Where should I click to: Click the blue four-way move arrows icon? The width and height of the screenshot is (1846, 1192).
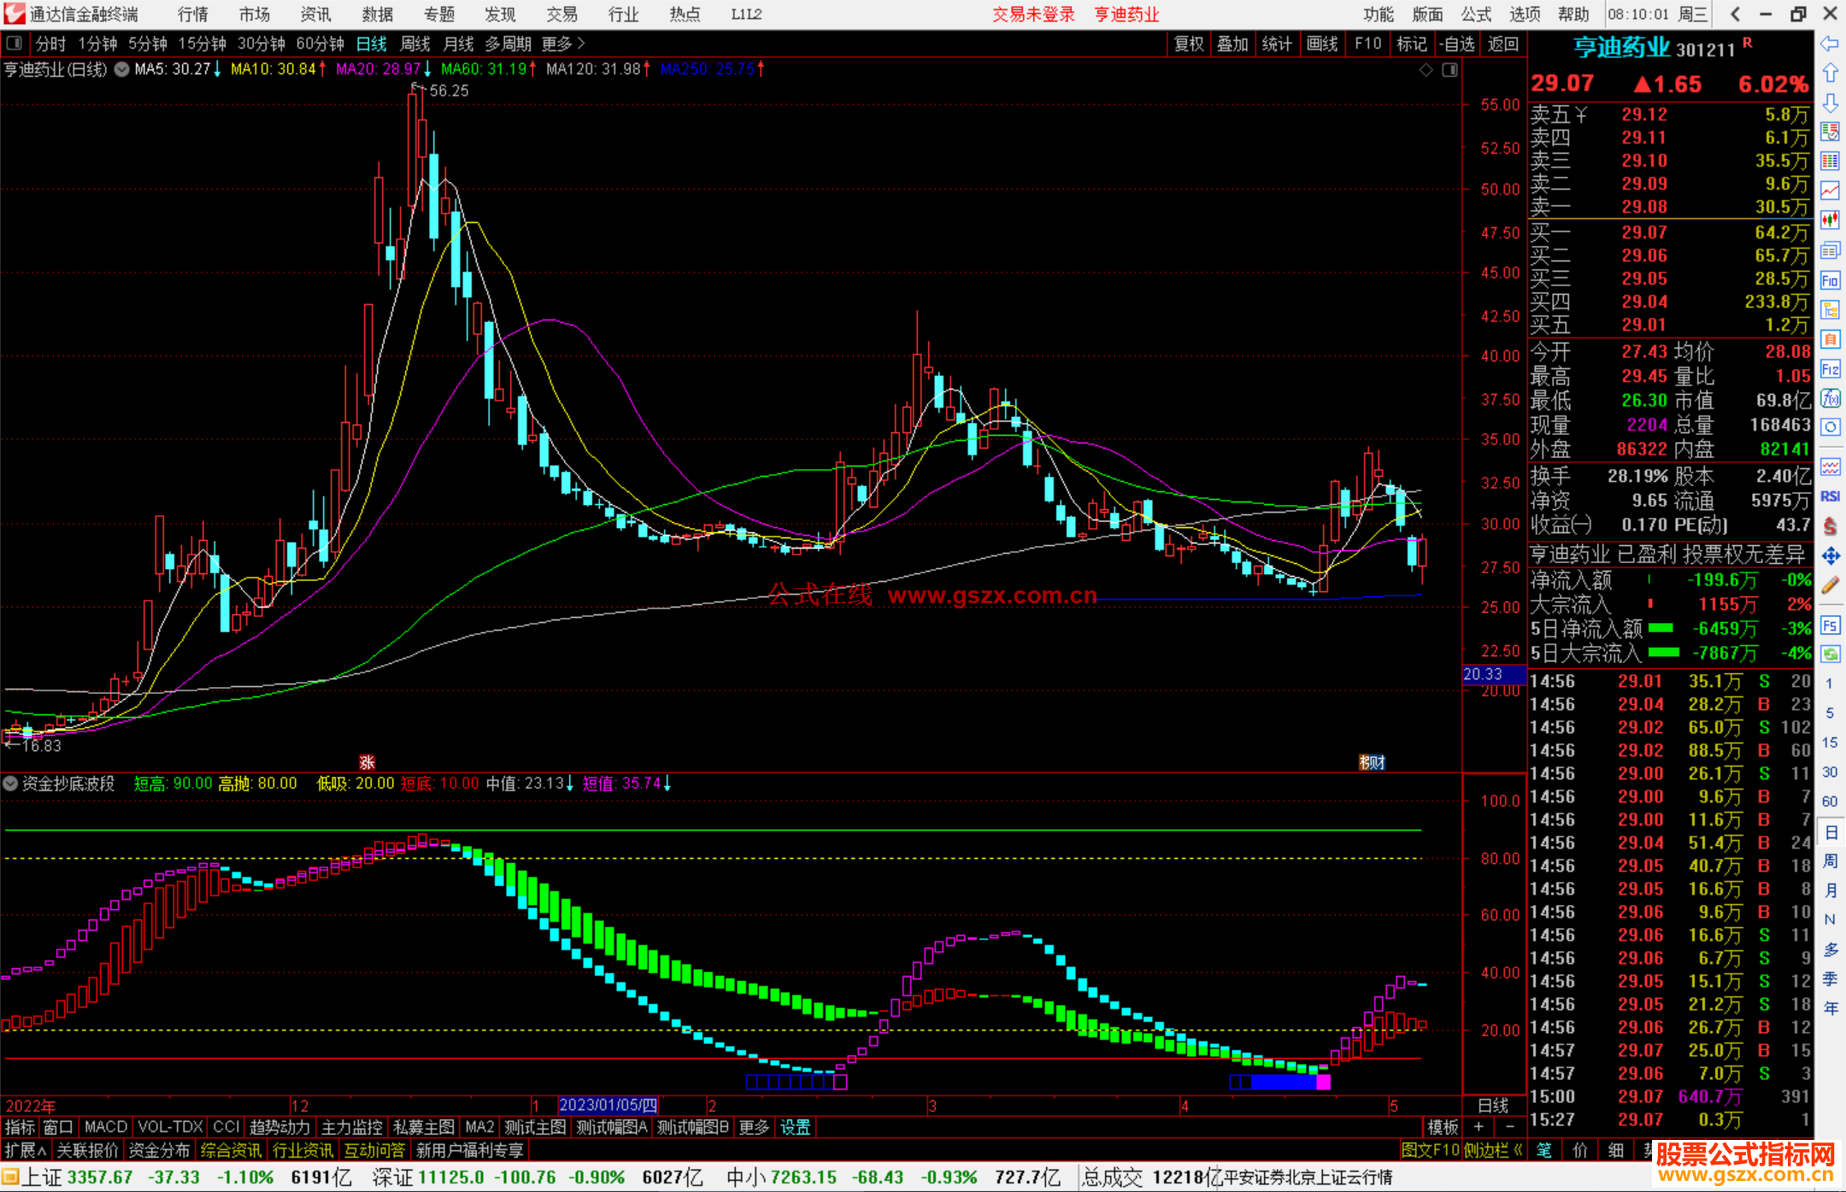point(1830,556)
